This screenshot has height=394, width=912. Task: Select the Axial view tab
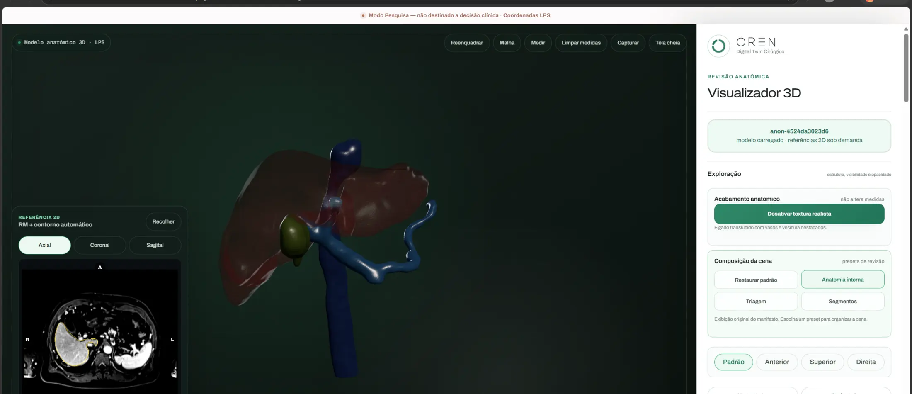coord(44,245)
